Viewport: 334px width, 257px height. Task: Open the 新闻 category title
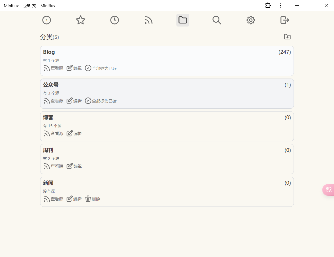tap(48, 183)
